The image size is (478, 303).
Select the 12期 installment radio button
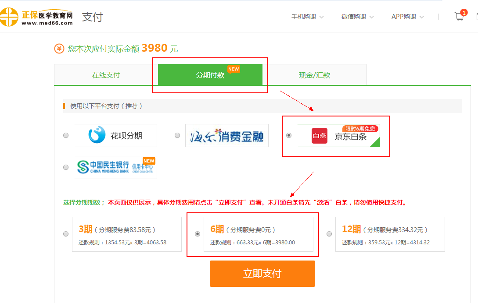tap(329, 234)
